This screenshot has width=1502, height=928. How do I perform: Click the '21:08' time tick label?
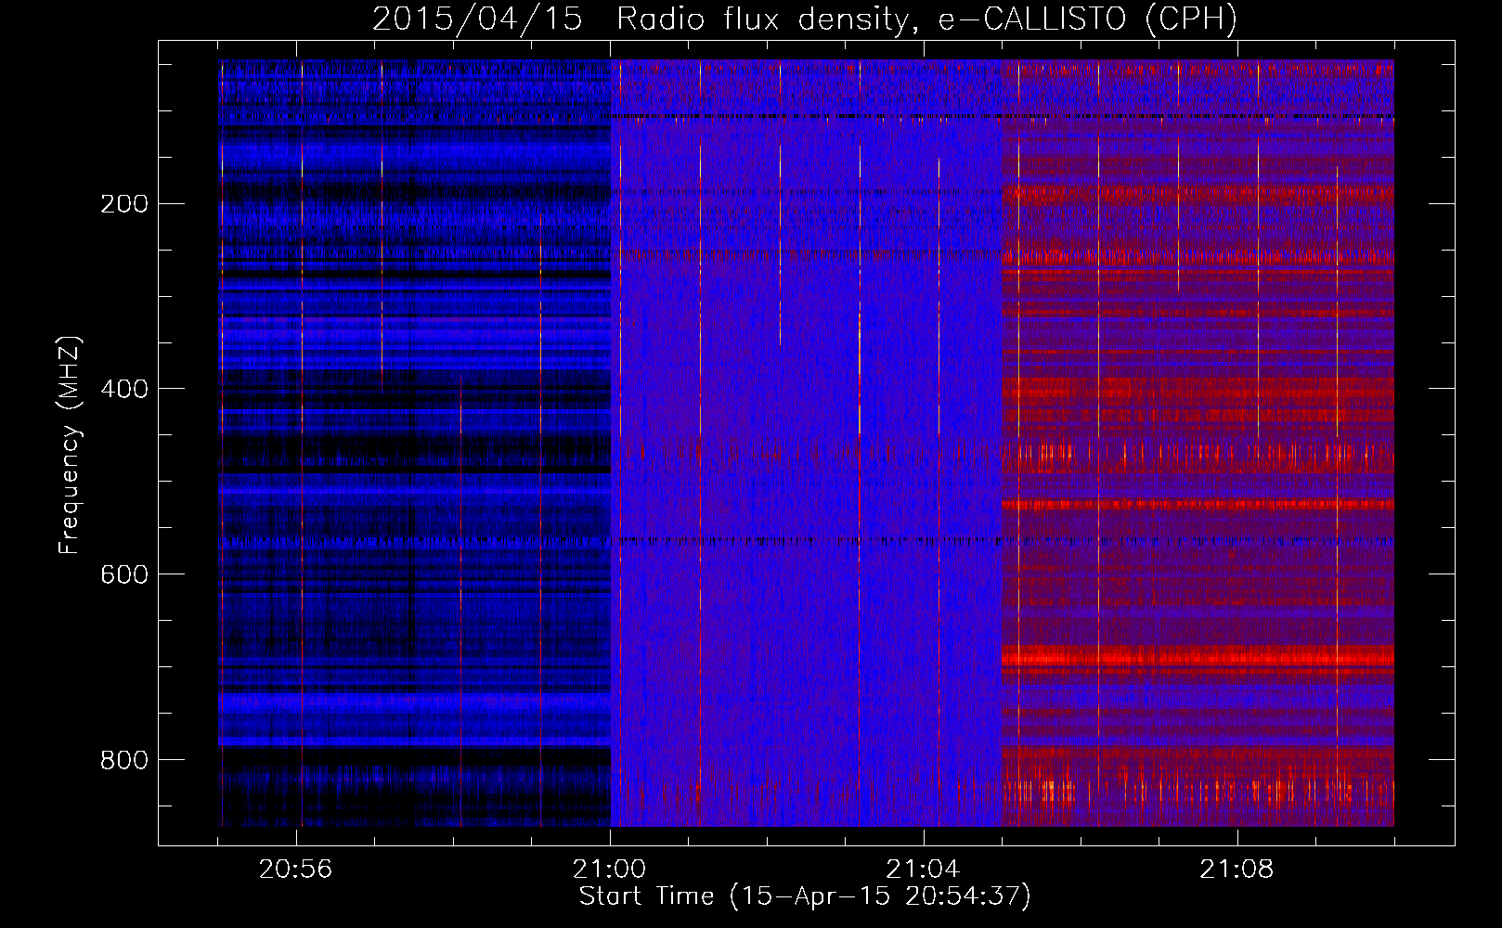coord(1237,870)
